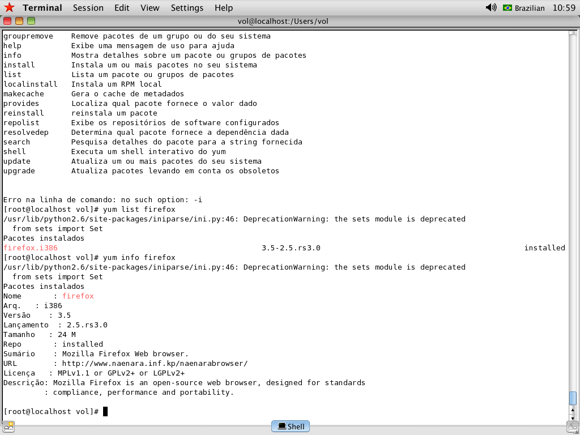Click the 'upgrade' command entry
Viewport: 580px width, 435px height.
(x=19, y=171)
